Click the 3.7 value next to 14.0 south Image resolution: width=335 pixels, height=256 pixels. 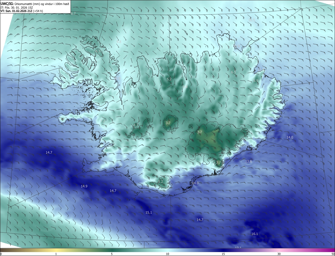click(219, 162)
